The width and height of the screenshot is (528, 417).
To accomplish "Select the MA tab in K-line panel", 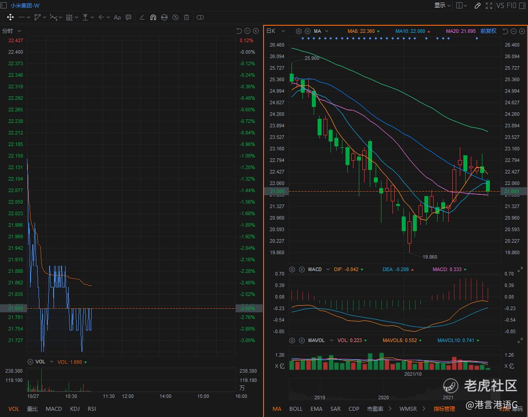I will point(277,409).
